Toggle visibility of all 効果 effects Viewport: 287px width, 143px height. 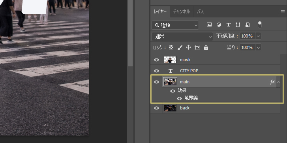click(x=173, y=91)
